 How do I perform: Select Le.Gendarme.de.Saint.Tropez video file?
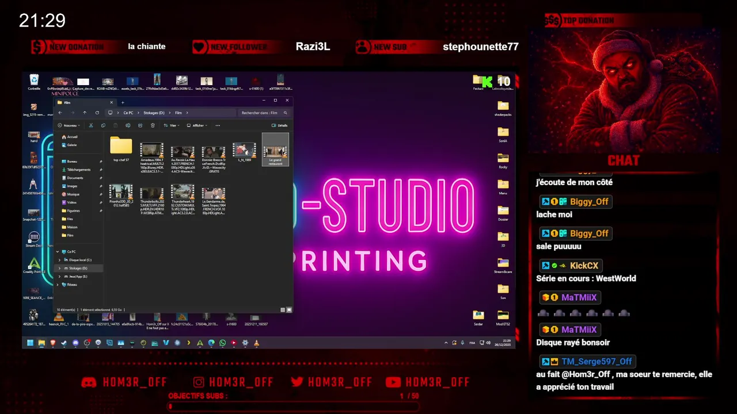(x=213, y=200)
